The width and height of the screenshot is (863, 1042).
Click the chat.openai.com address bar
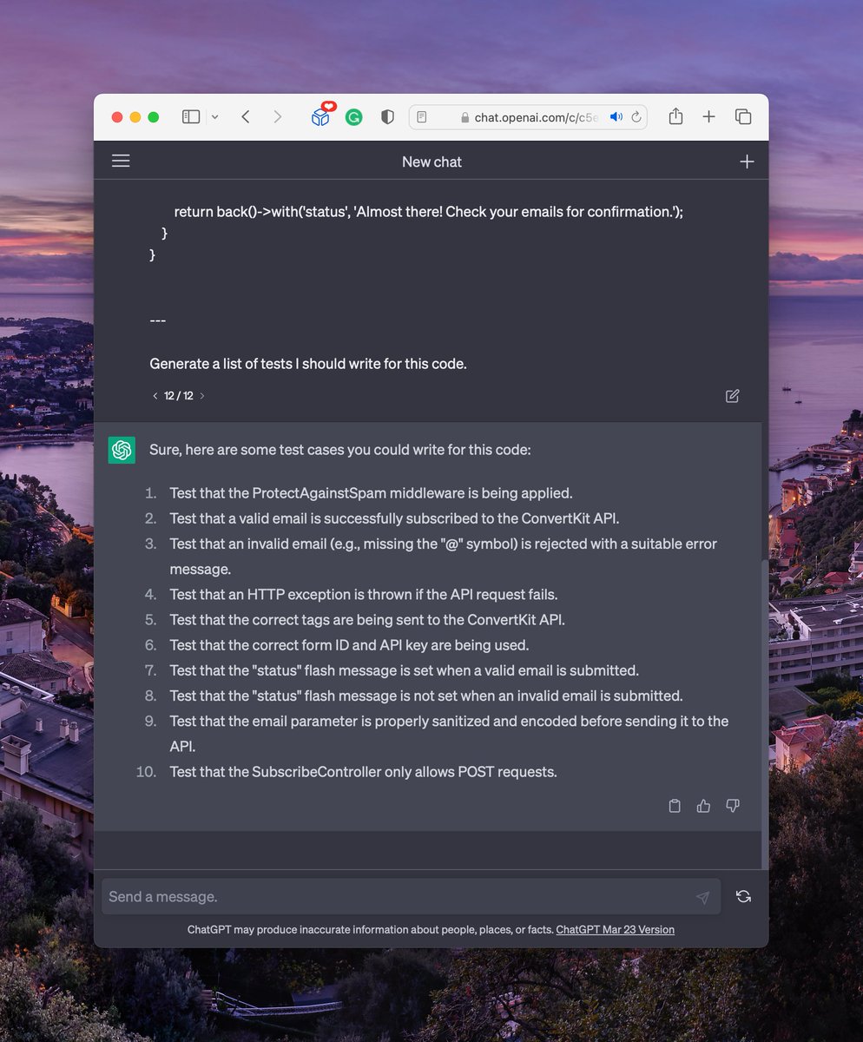528,116
